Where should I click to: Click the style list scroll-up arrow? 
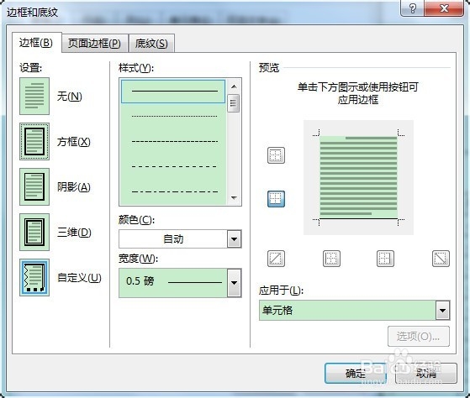pyautogui.click(x=234, y=86)
